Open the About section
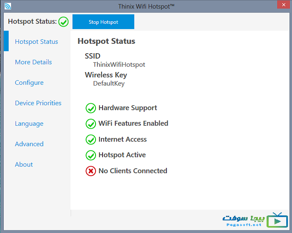 tap(24, 164)
